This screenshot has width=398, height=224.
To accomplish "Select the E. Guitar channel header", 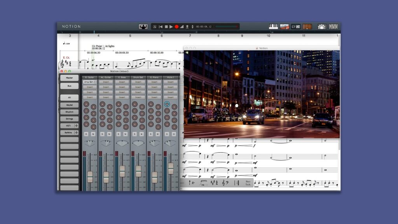I will click(90, 77).
